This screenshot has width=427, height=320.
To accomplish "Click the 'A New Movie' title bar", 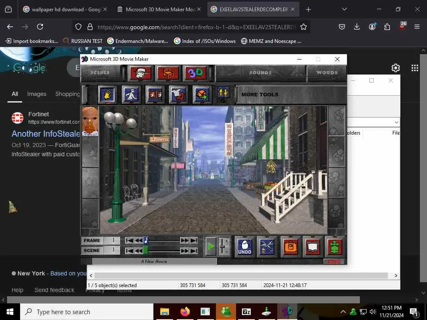I will pyautogui.click(x=154, y=261).
